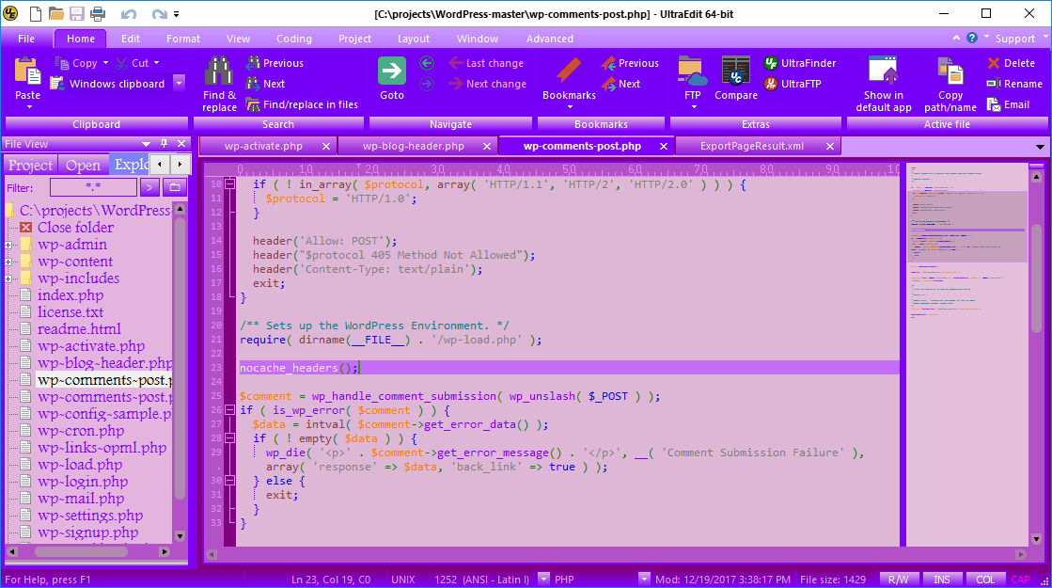
Task: Toggle COL column mode in status bar
Action: coord(984,580)
